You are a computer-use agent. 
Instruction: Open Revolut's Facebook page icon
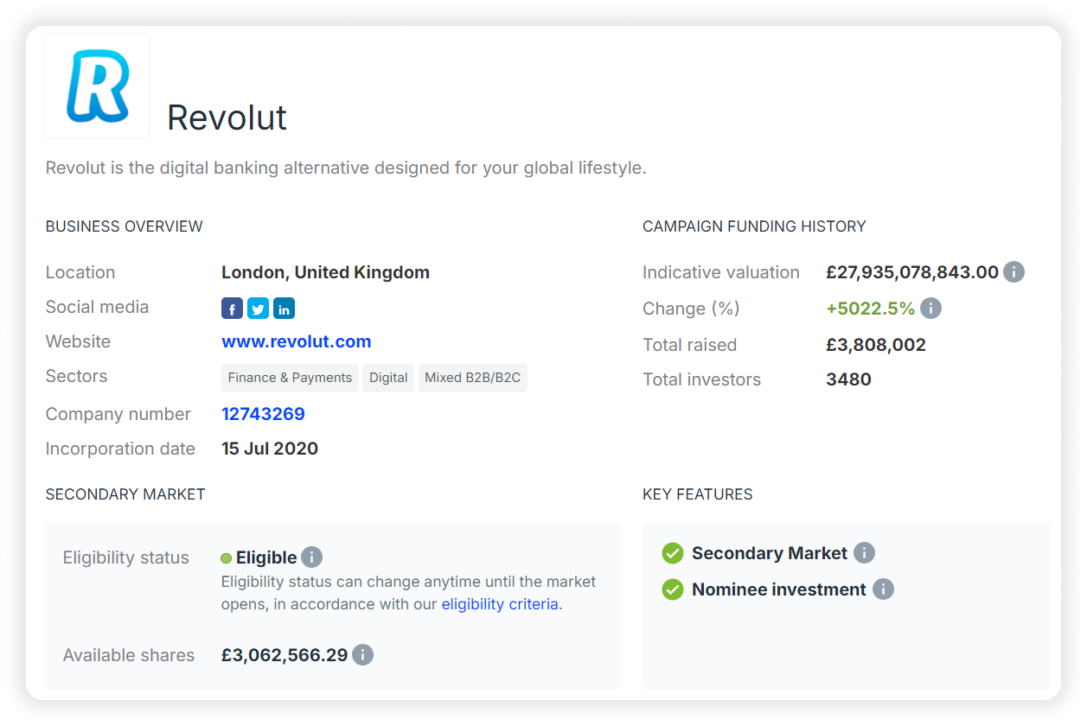tap(232, 308)
